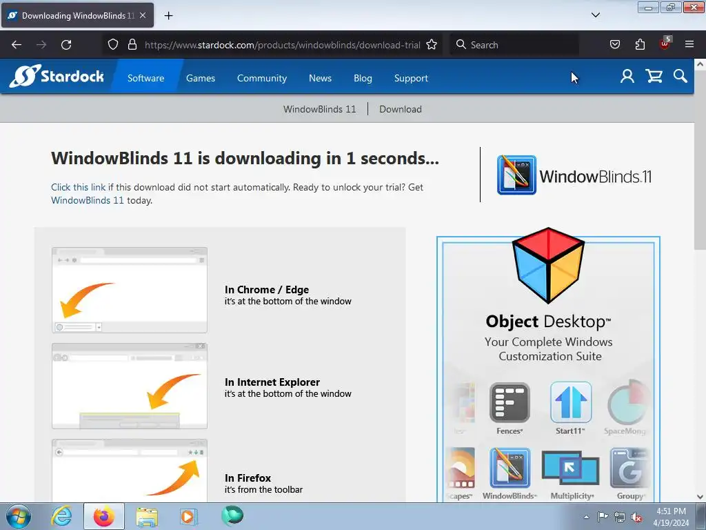The height and width of the screenshot is (530, 706).
Task: Click the uBlock Origin extension icon
Action: coord(665,43)
